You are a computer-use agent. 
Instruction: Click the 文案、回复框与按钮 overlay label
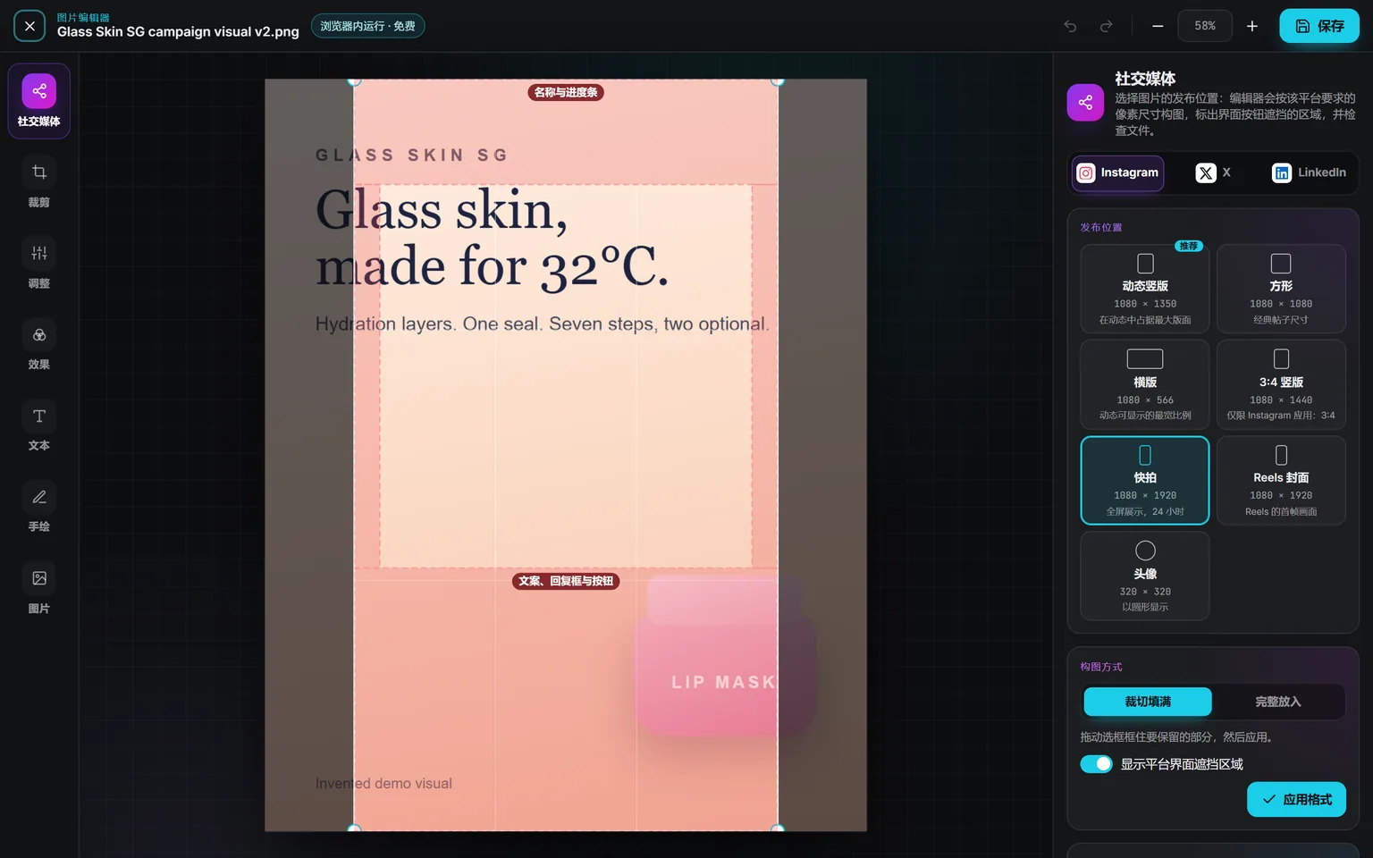coord(566,581)
